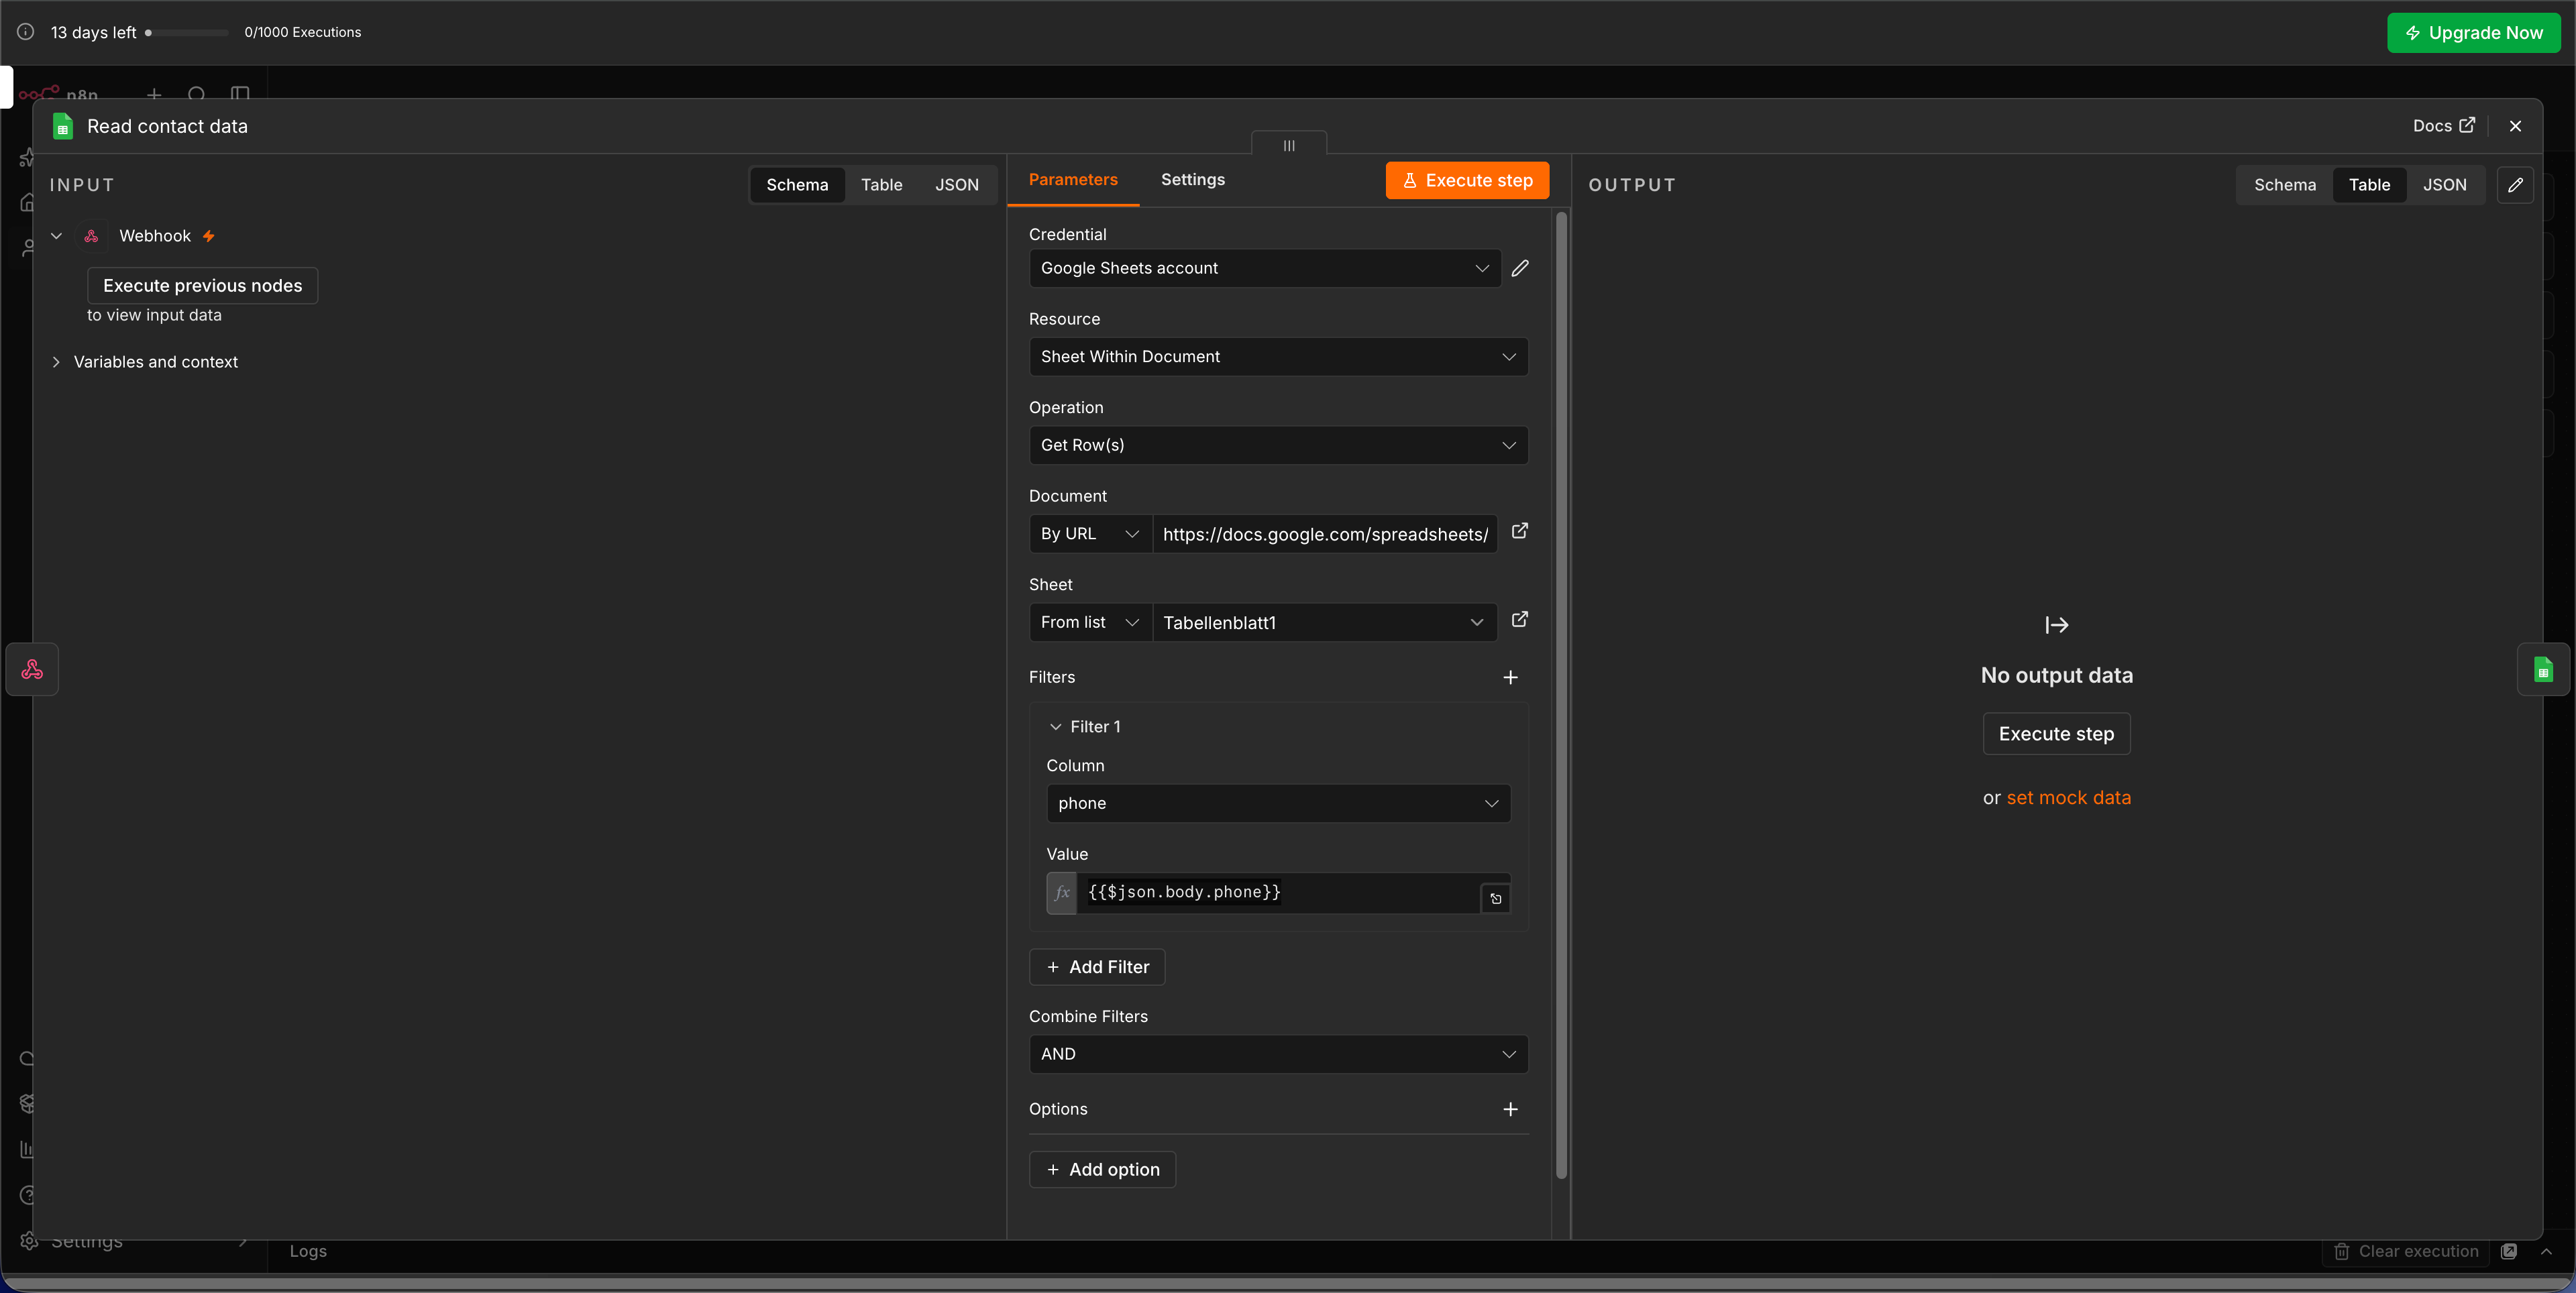This screenshot has width=2576, height=1293.
Task: Open the Resource dropdown
Action: (1278, 357)
